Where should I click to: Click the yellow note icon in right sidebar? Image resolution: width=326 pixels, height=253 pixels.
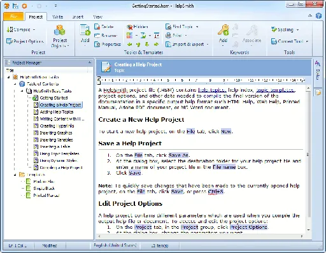[318, 92]
